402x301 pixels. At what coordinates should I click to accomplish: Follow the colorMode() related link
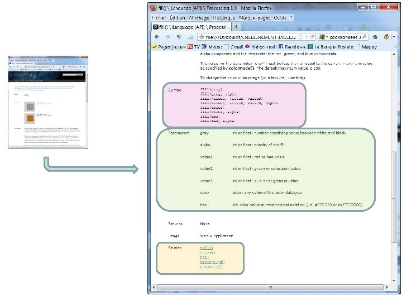[211, 267]
